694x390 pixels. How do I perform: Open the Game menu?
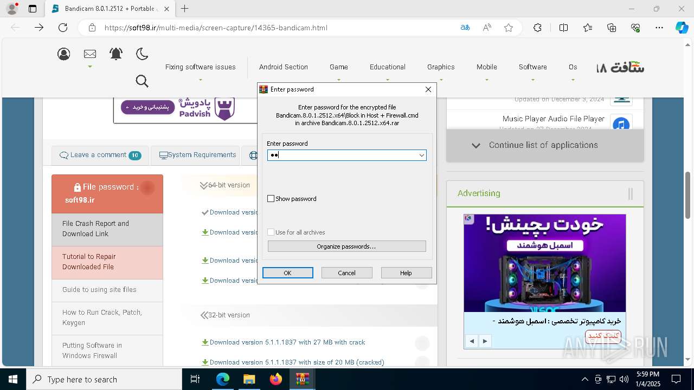[339, 67]
